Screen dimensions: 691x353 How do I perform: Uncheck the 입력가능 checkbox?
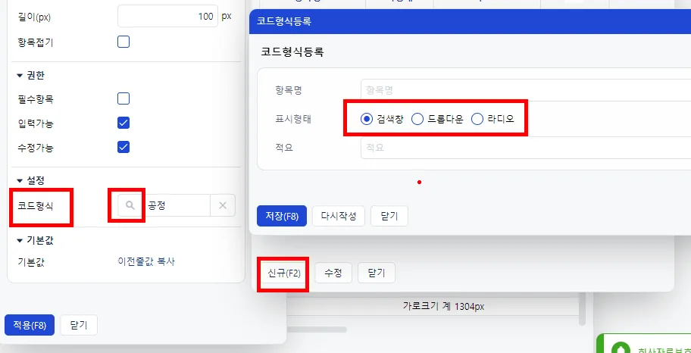[124, 123]
